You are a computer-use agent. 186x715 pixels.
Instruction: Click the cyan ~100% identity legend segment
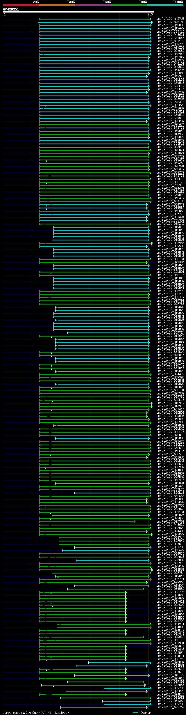(165, 5)
